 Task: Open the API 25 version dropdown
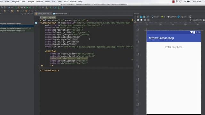(x=163, y=17)
